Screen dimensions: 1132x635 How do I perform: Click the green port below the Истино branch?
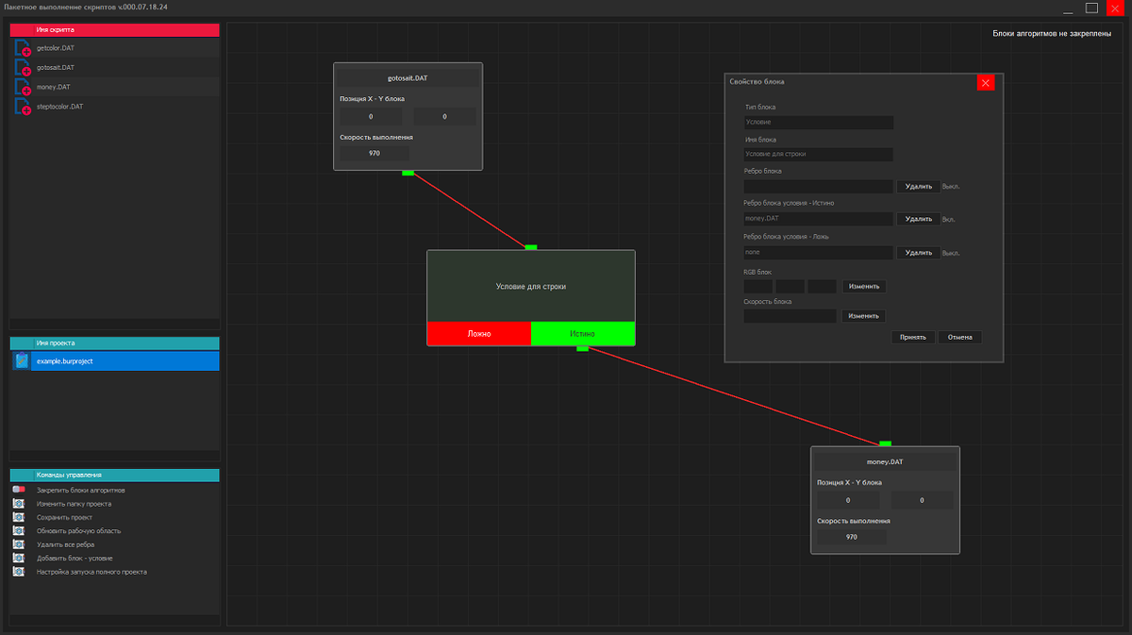tap(582, 348)
